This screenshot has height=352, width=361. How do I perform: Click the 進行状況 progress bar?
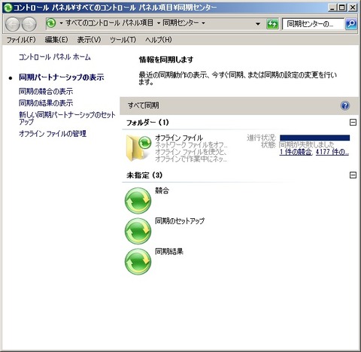coord(314,138)
